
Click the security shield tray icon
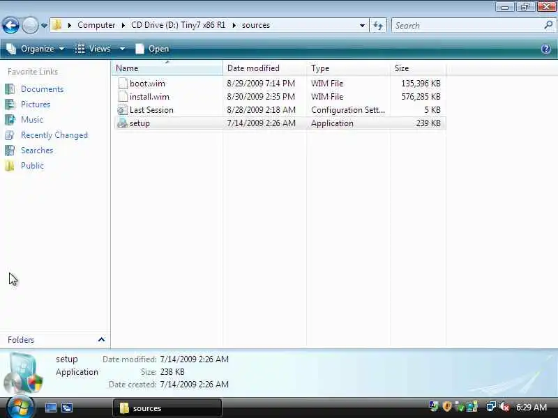pos(446,407)
